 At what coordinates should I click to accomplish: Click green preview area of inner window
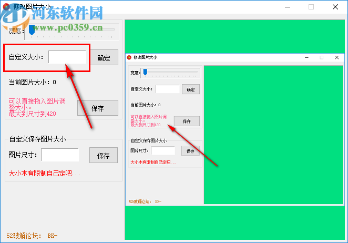click(273, 135)
